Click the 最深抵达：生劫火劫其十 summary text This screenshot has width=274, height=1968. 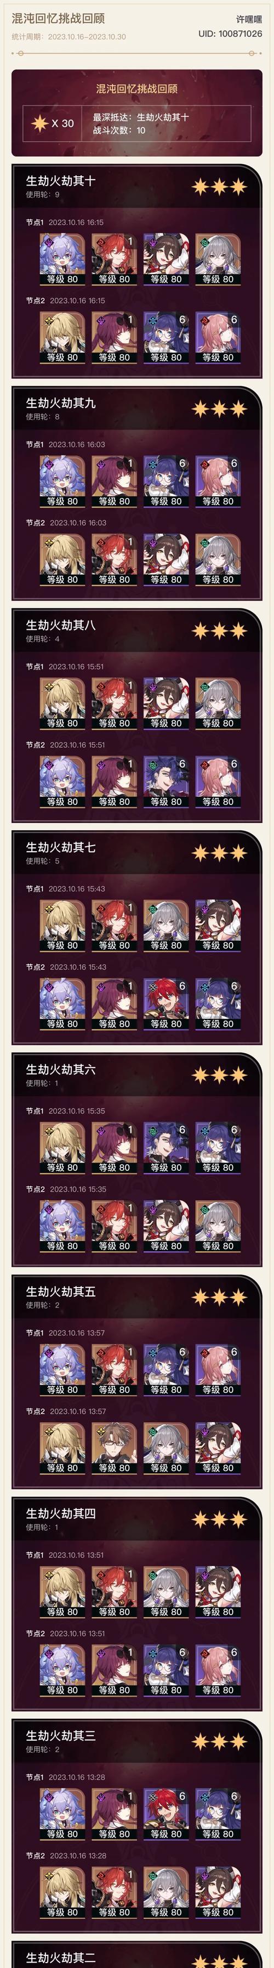140,117
